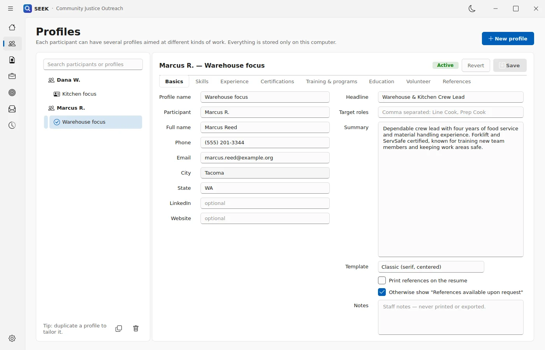Select participant Dana W.

tap(93, 80)
